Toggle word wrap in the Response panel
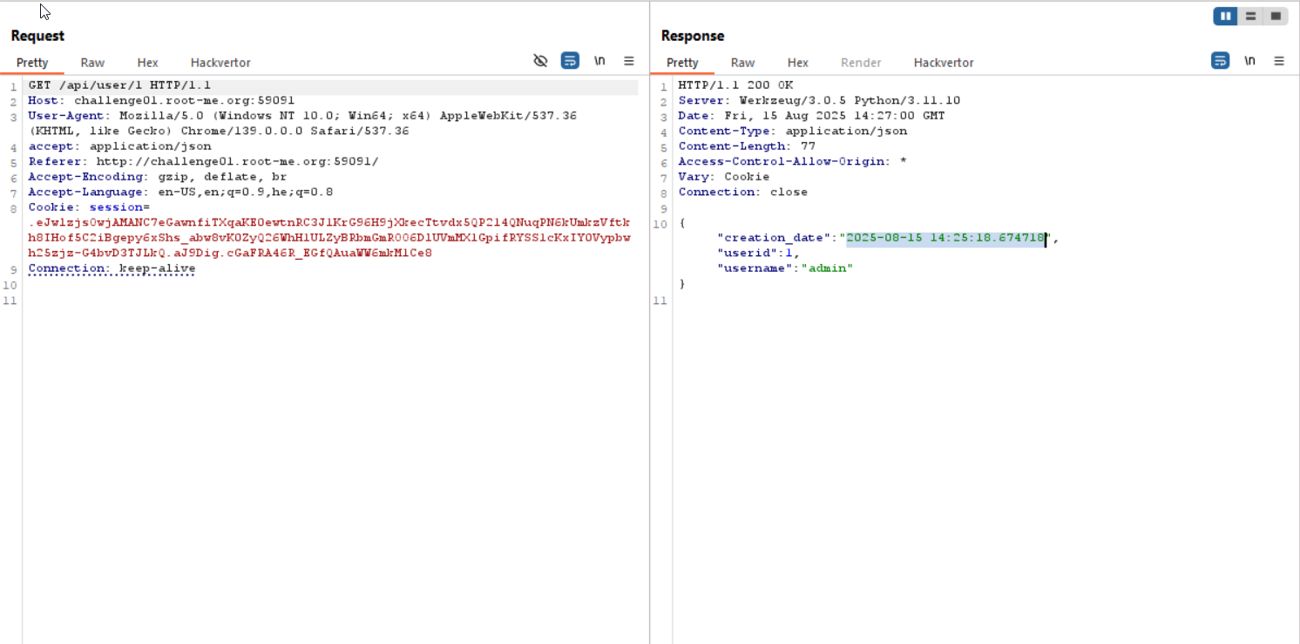 tap(1221, 61)
